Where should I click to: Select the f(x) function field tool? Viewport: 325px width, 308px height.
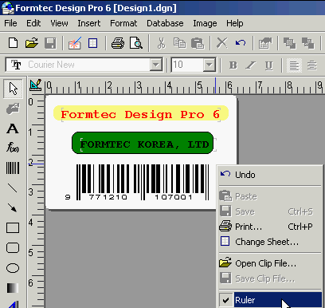tap(13, 147)
